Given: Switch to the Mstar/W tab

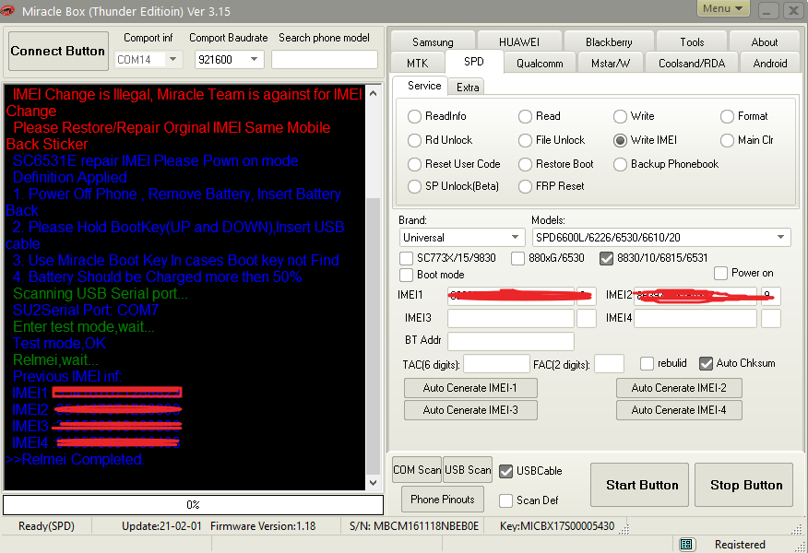Looking at the screenshot, I should (610, 63).
